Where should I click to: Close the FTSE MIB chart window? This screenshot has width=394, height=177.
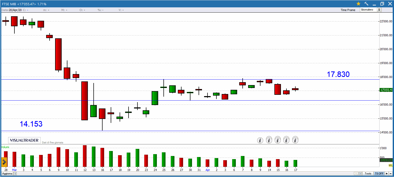tap(390, 4)
